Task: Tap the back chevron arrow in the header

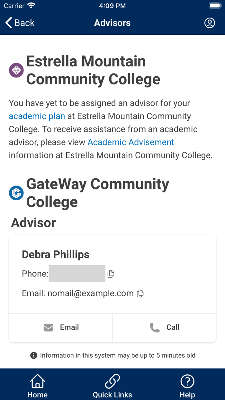Action: (8, 23)
